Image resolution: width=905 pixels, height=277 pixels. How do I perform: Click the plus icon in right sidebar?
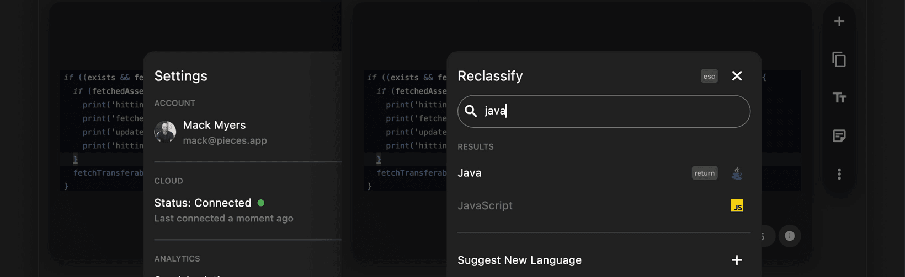click(839, 21)
